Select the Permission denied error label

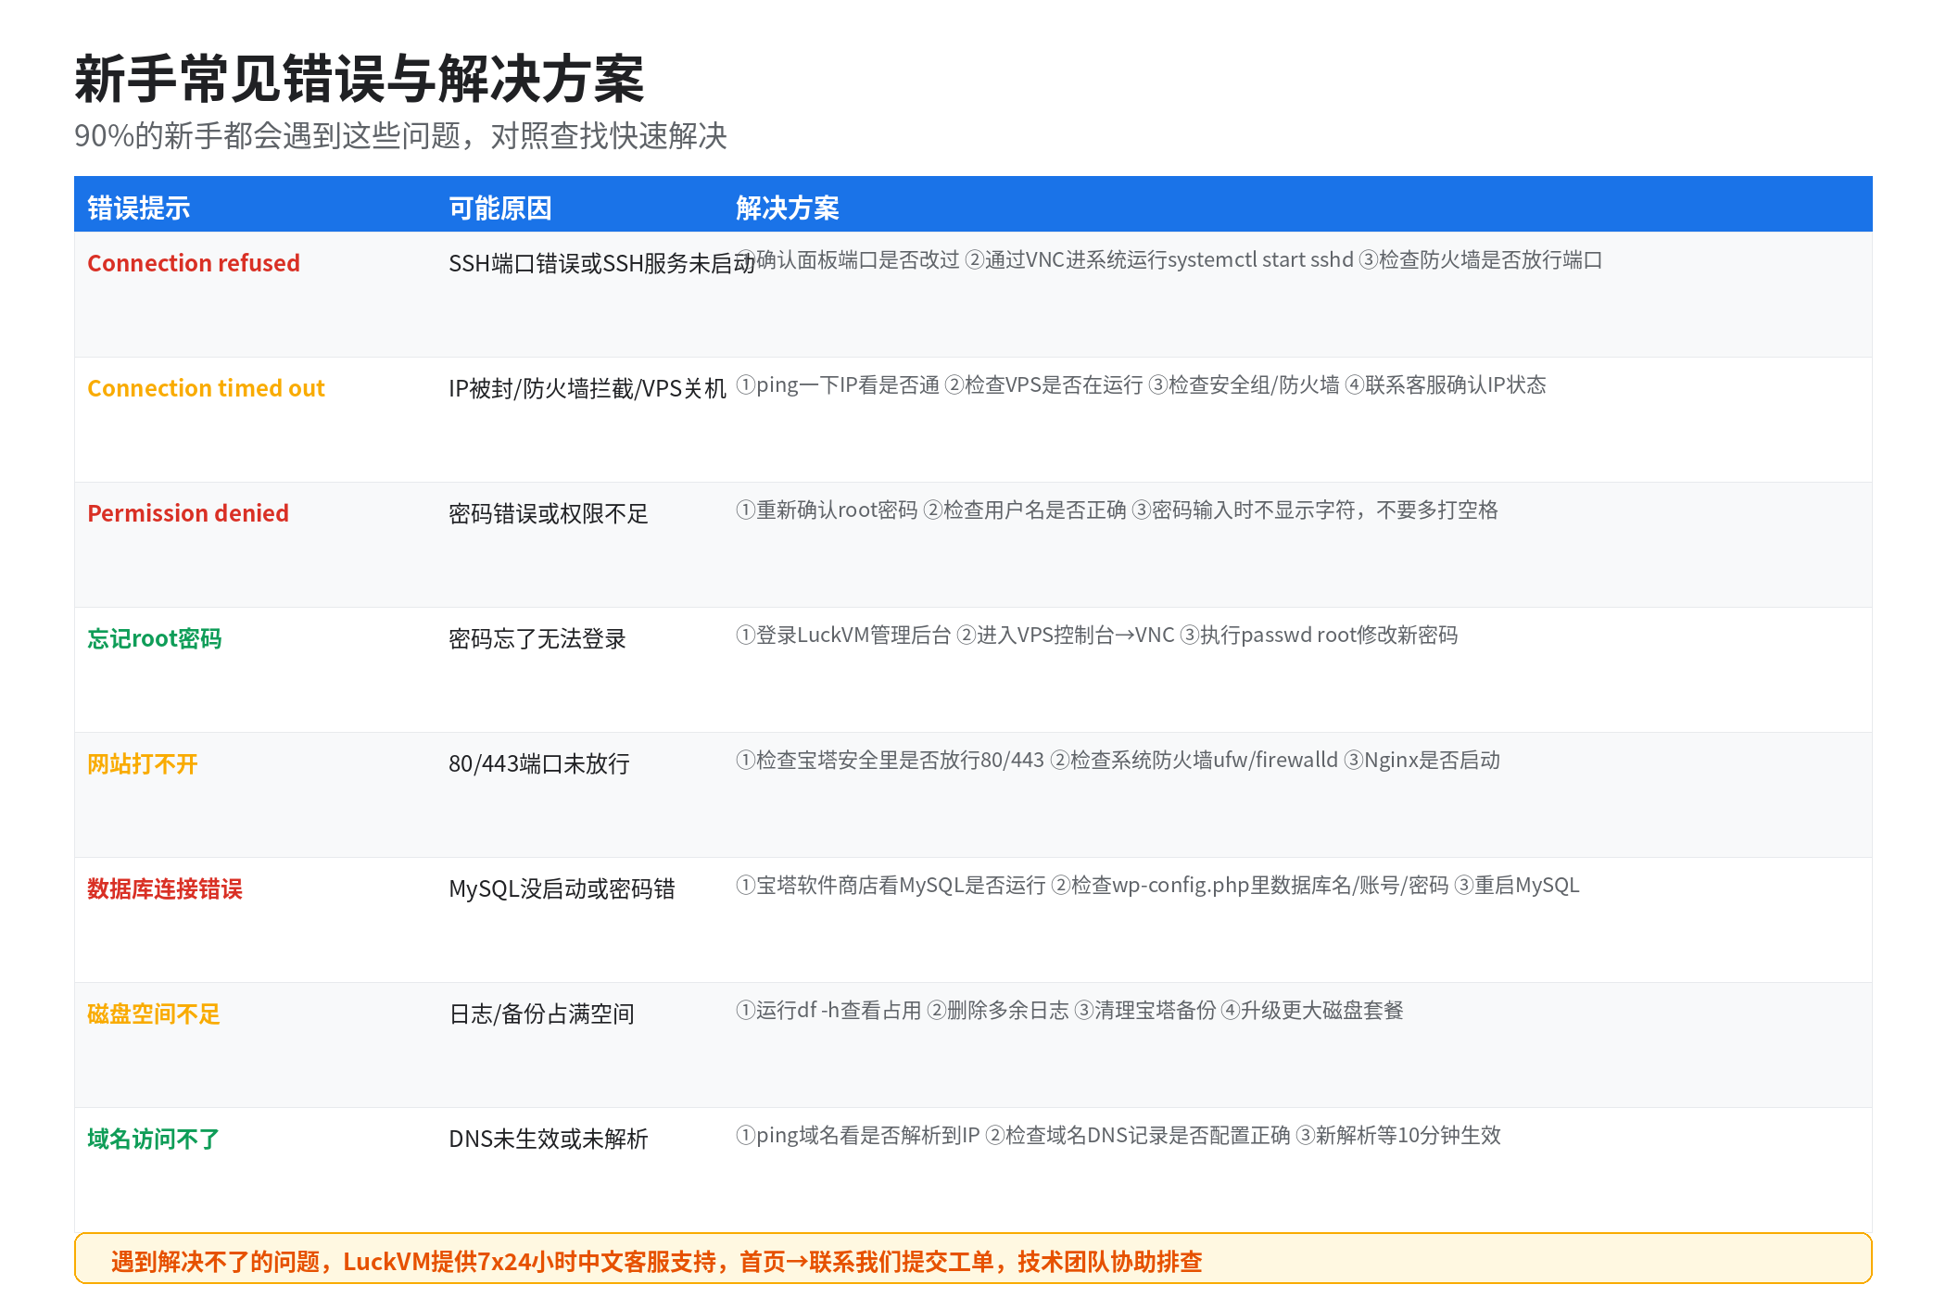[188, 513]
